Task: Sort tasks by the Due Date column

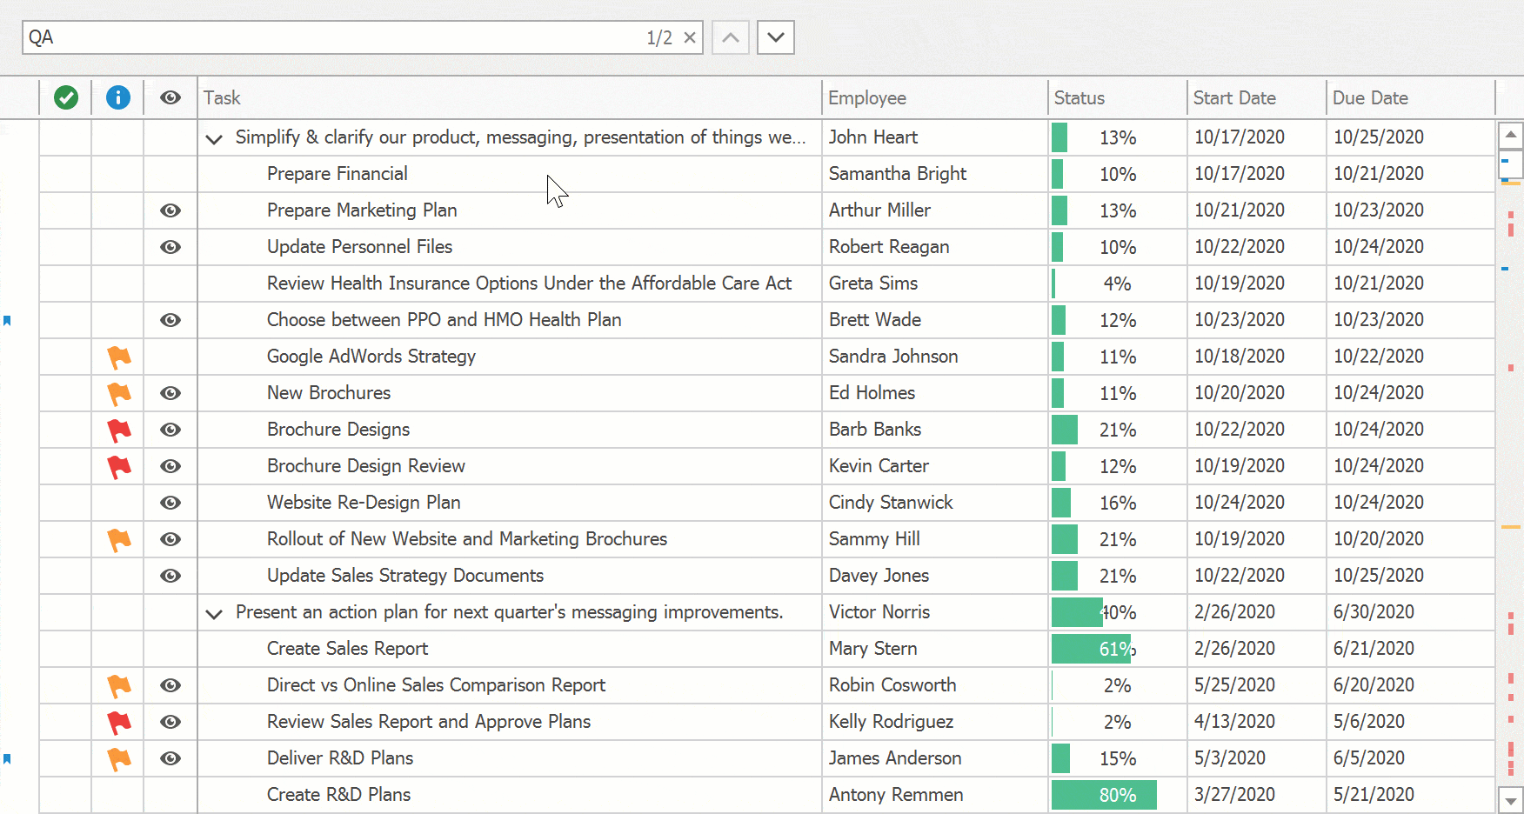Action: (1370, 97)
